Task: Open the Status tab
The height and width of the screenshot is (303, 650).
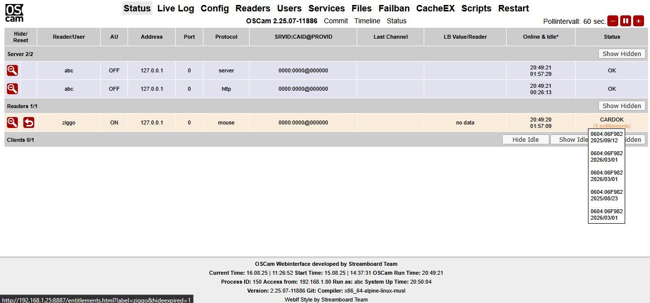Action: [x=137, y=8]
